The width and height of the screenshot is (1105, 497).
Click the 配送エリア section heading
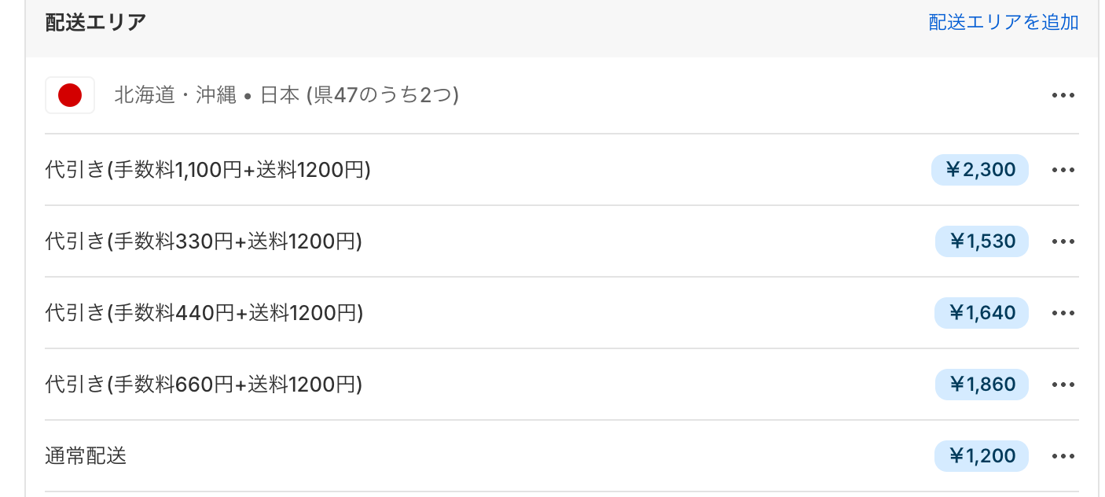coord(96,22)
